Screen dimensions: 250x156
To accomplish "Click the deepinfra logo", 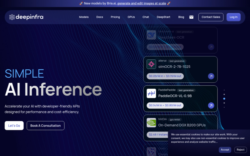I will point(26,17).
